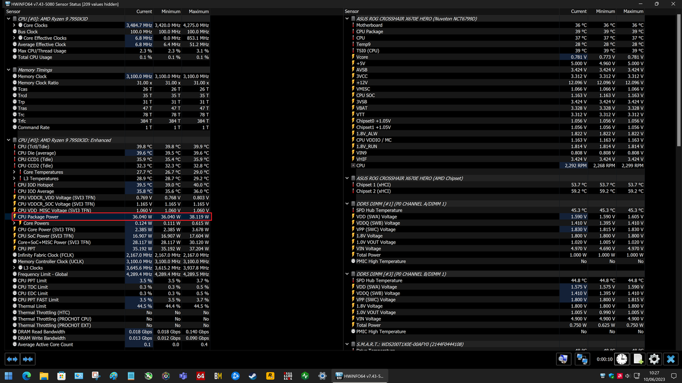Open Windows Settings gear on taskbar
This screenshot has height=383, width=682.
322,376
